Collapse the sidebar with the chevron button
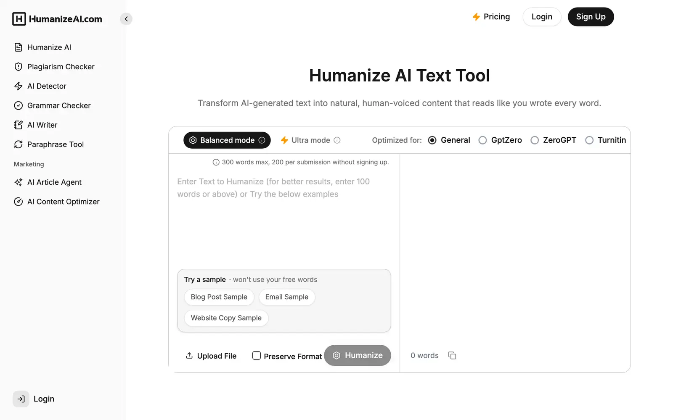The image size is (673, 420). point(126,19)
